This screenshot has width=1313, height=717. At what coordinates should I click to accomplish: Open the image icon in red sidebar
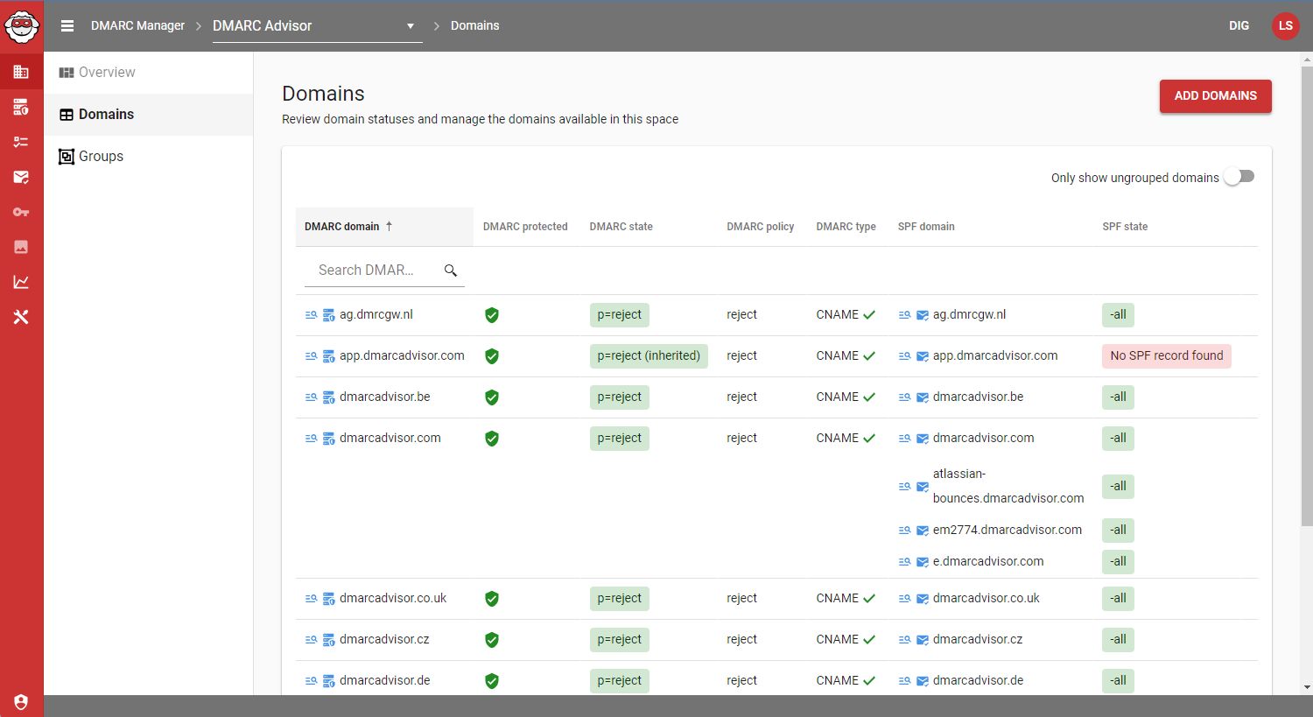click(x=21, y=247)
